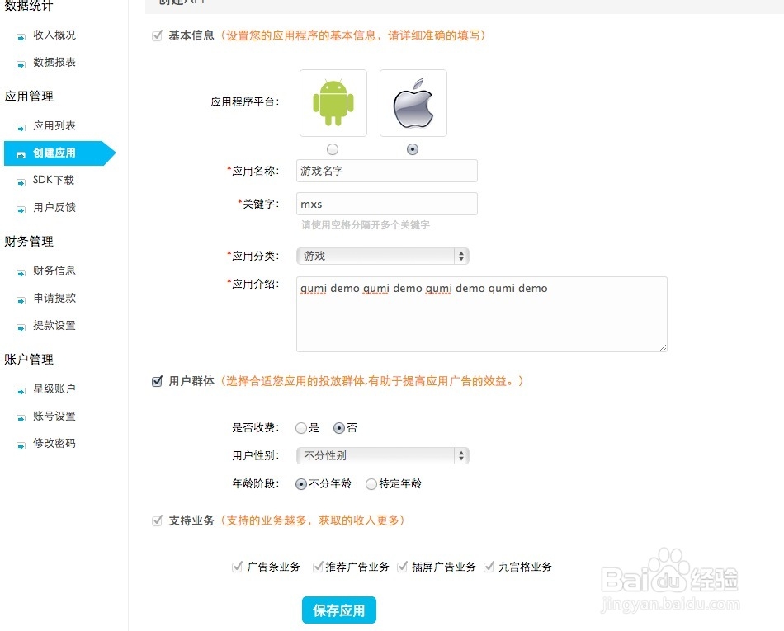Click the 应用名称 input field

click(x=386, y=171)
